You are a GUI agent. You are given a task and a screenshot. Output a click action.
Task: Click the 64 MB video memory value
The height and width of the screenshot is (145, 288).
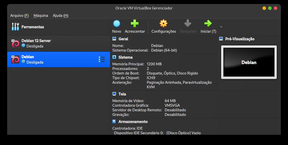(170, 101)
